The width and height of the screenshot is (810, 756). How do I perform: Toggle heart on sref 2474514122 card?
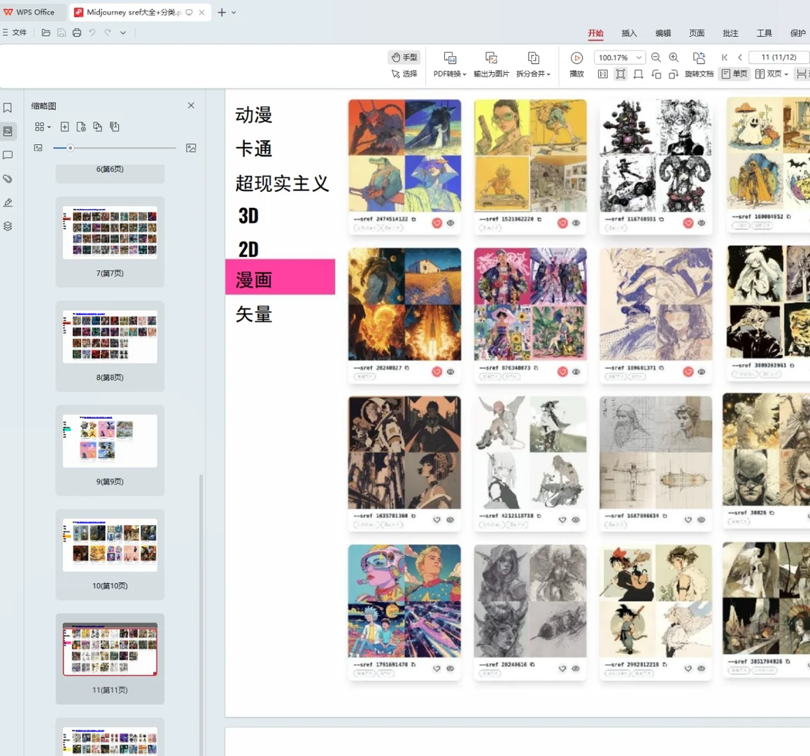(x=437, y=223)
